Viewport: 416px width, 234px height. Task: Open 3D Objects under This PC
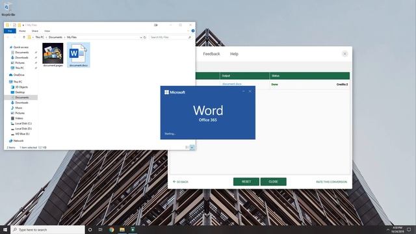point(21,87)
